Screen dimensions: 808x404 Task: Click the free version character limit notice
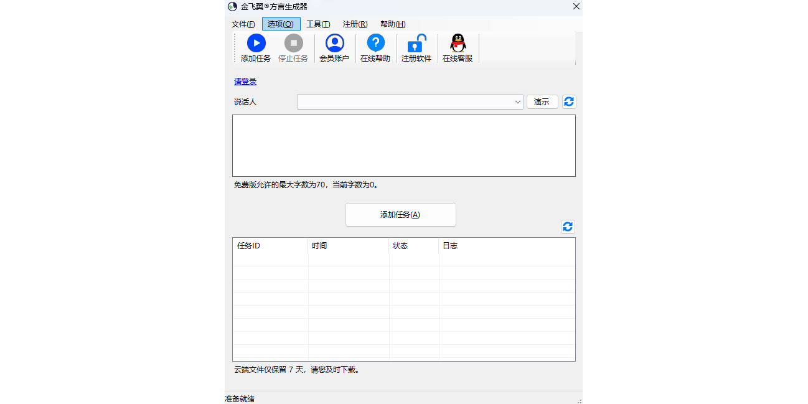pos(306,185)
